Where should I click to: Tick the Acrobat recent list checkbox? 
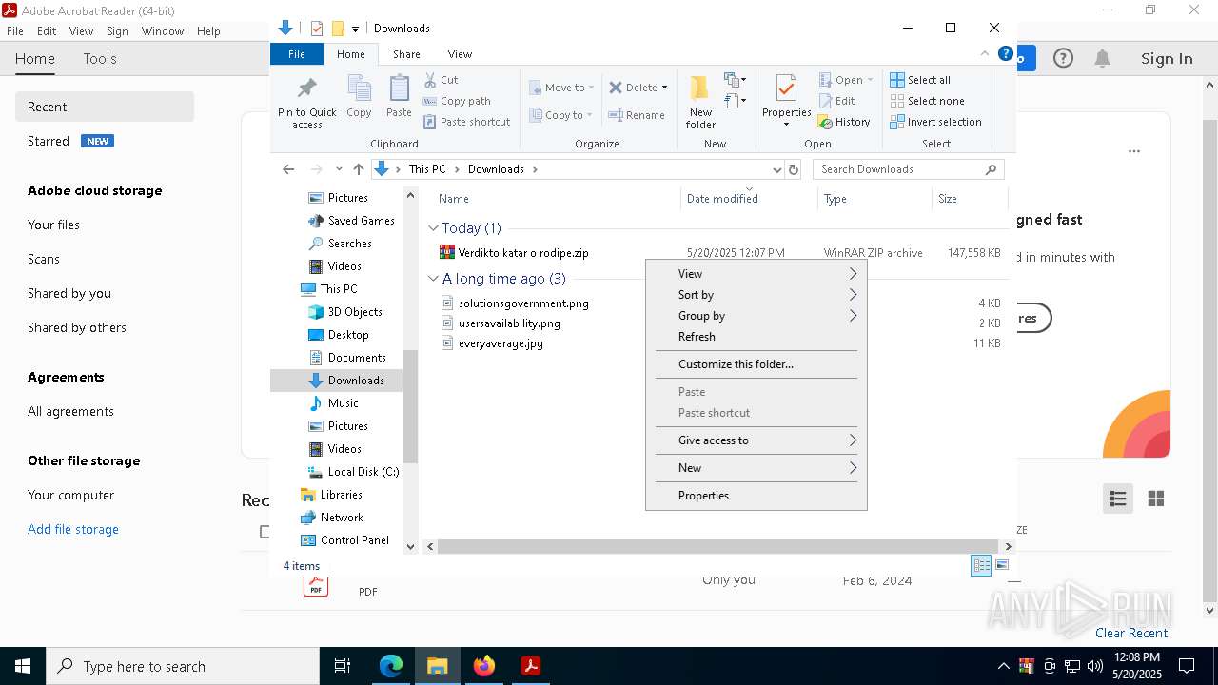pos(266,532)
